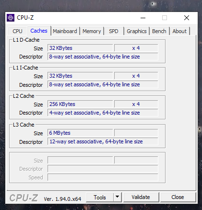Click the L2 Cache group title
The image size is (202, 210).
tap(24, 96)
